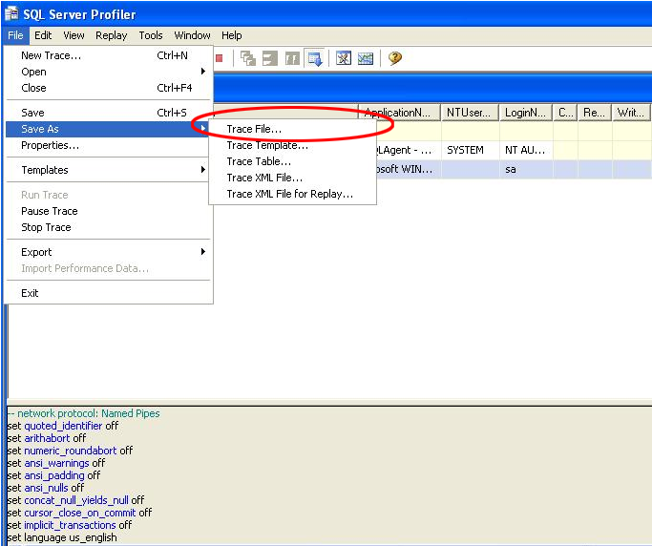
Task: Toggle the Auto Scroll Window toolbar icon
Action: coord(316,58)
